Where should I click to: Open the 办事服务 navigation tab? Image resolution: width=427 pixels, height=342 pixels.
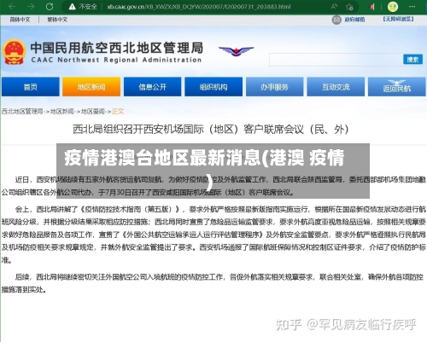click(x=274, y=87)
